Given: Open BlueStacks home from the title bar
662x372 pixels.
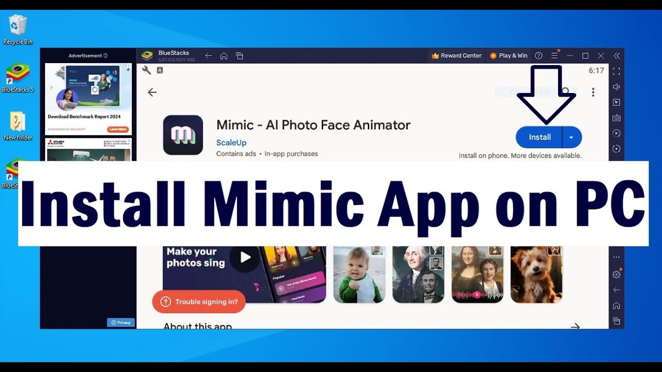Looking at the screenshot, I should point(224,56).
